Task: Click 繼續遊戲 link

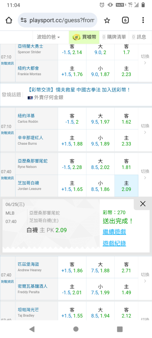Action: pos(114,232)
